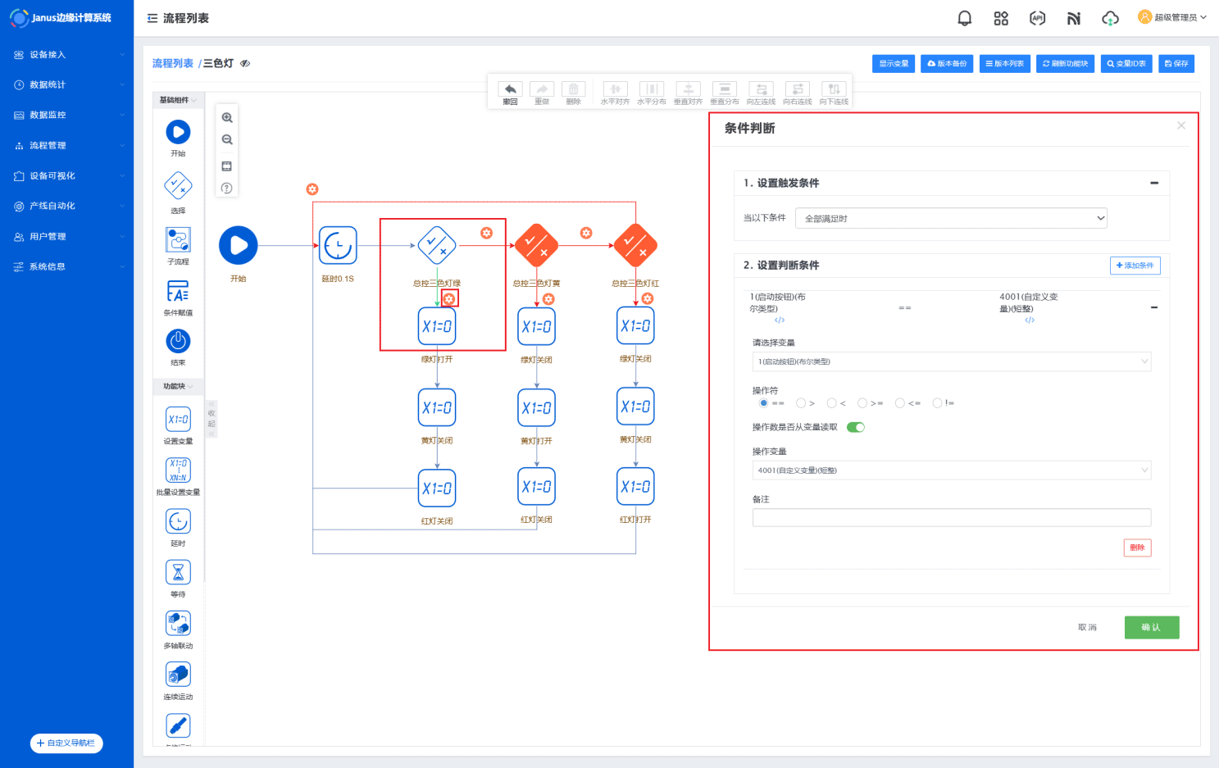1219x768 pixels.
Task: Select the 条件赋值 component icon
Action: click(178, 291)
